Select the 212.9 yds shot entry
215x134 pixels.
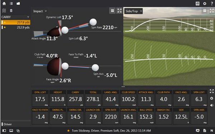[15, 28]
